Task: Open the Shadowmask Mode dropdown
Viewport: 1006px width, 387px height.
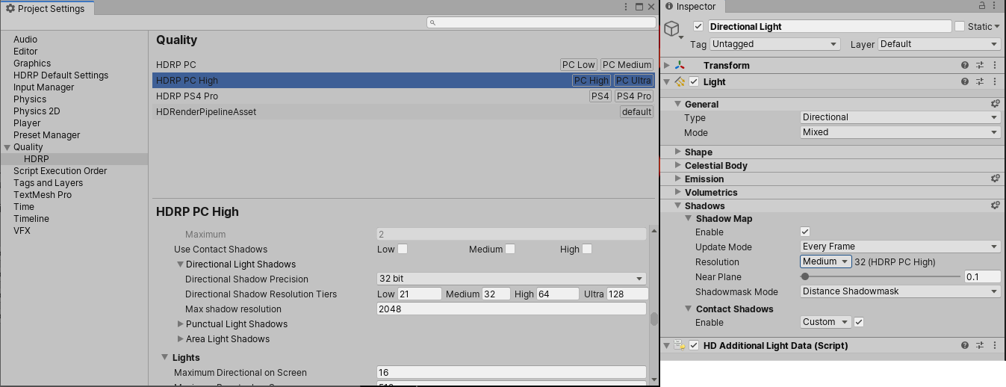Action: [x=900, y=292]
